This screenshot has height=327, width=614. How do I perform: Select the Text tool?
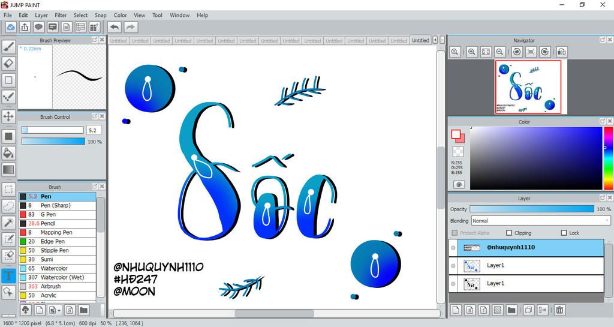(x=8, y=275)
